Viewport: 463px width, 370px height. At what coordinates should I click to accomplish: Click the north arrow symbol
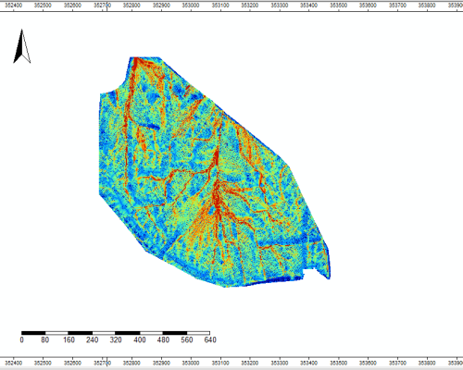pyautogui.click(x=22, y=46)
